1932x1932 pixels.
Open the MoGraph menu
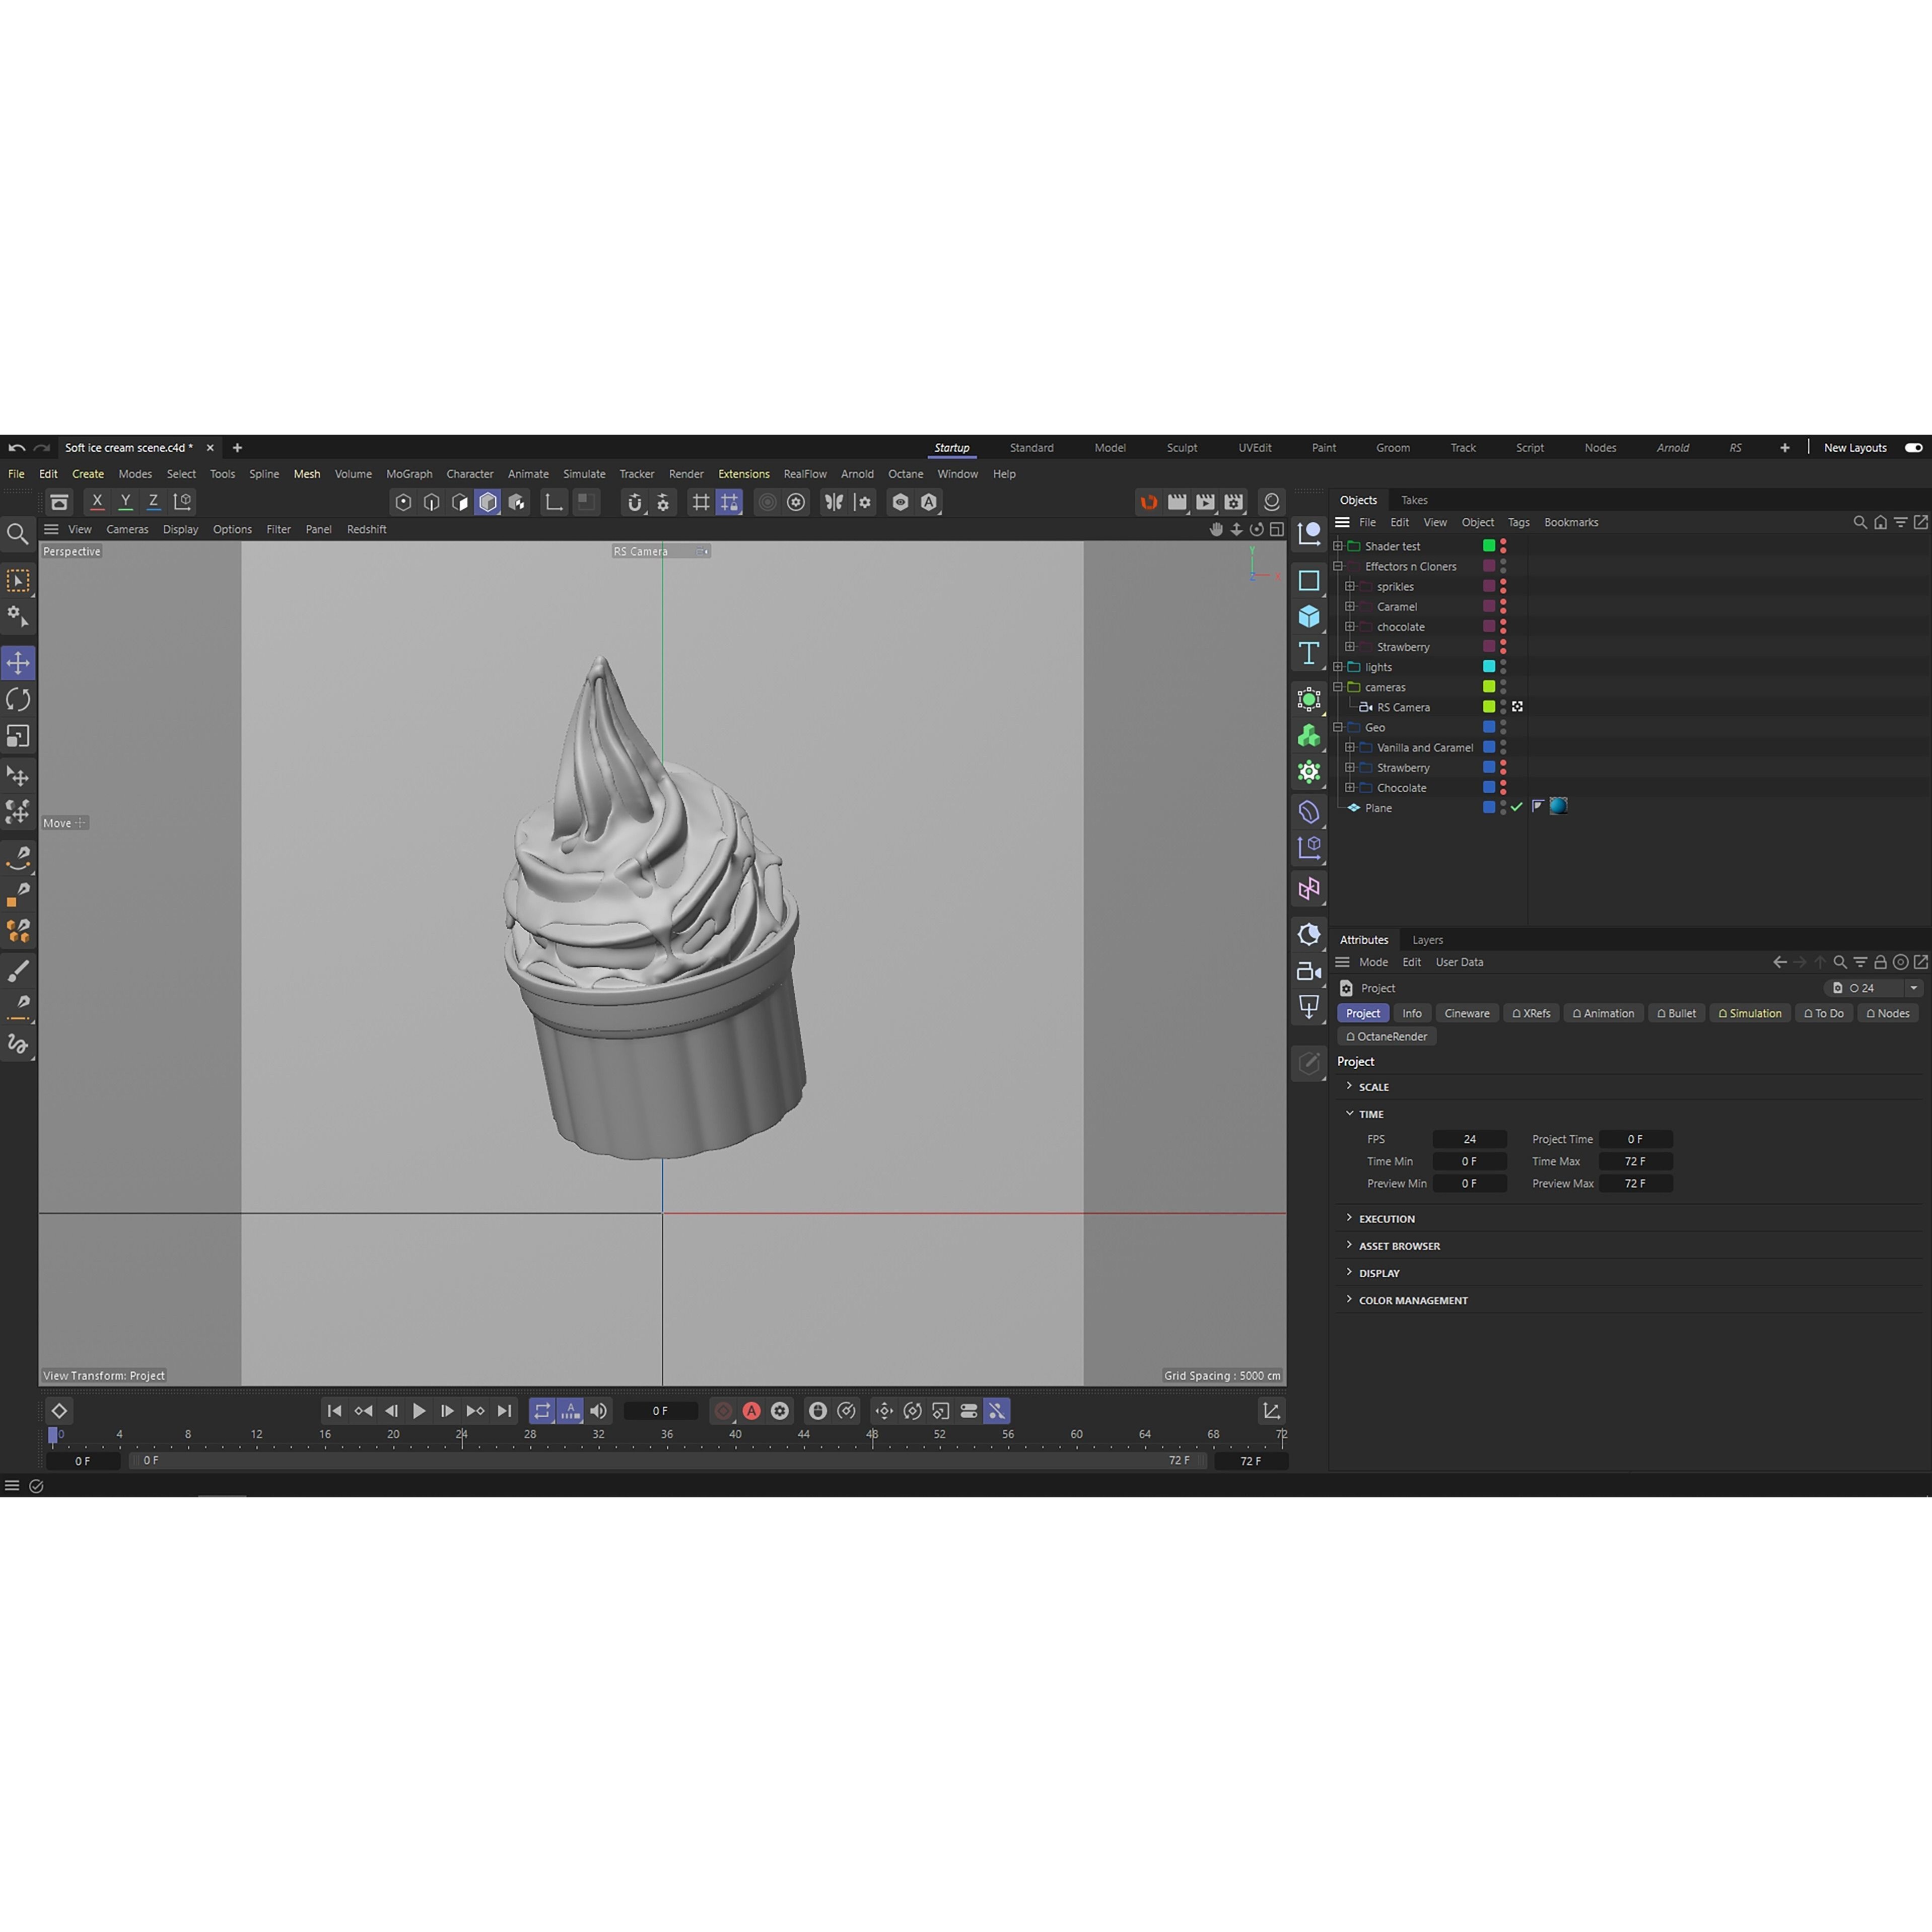click(409, 474)
